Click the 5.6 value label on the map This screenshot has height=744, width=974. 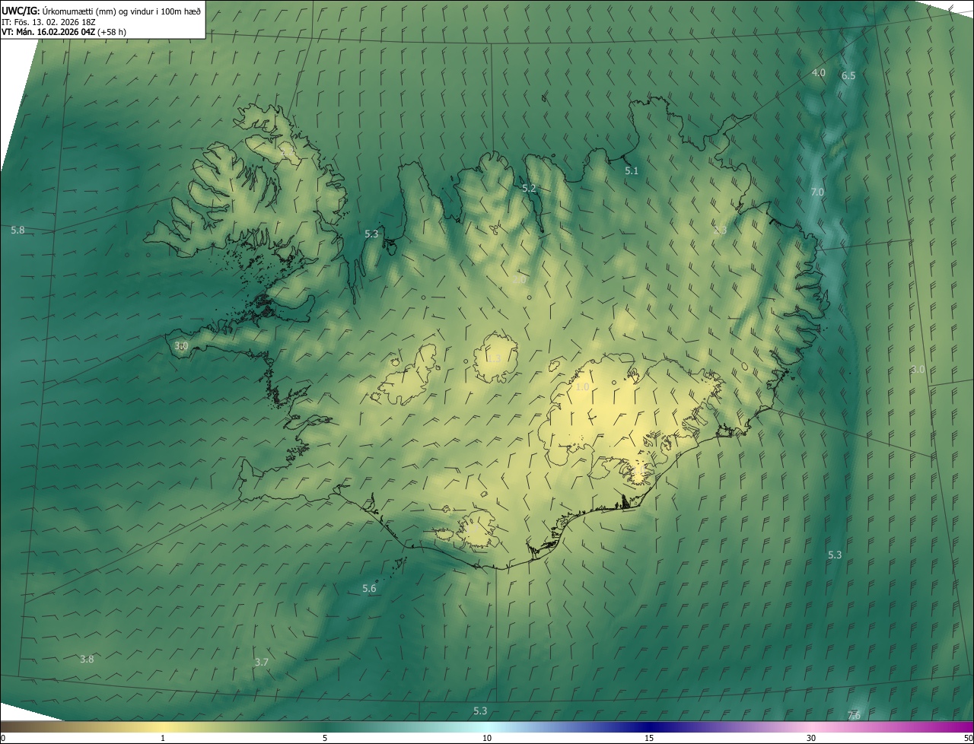point(369,588)
